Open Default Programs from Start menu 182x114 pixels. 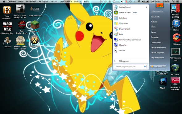pos(157,53)
